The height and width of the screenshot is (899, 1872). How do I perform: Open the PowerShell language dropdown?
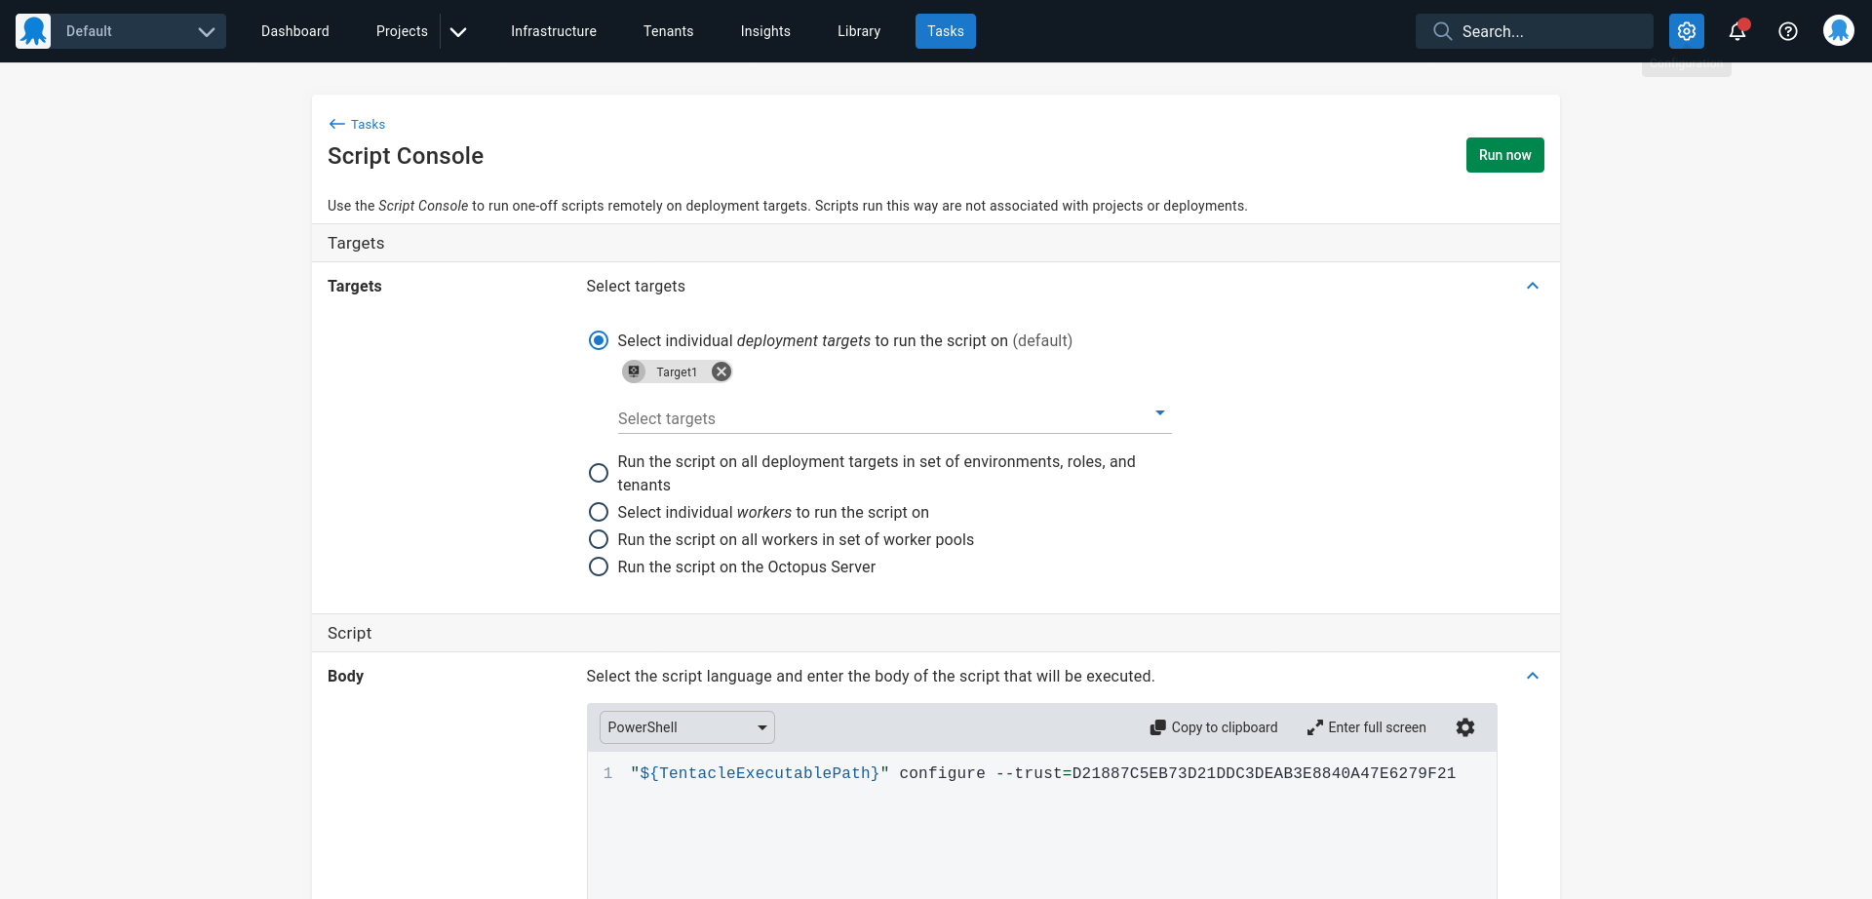coord(686,727)
